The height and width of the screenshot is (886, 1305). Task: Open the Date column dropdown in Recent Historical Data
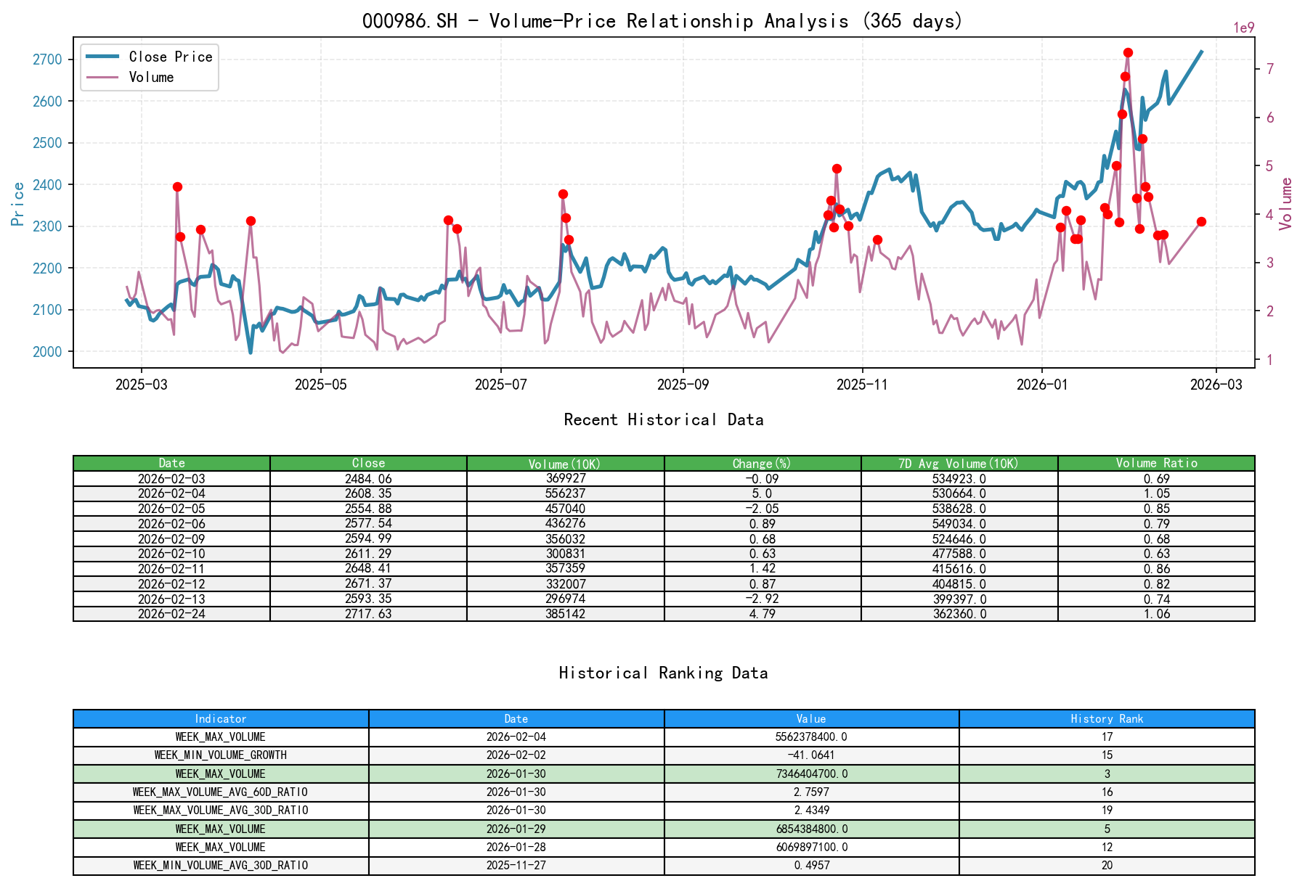pos(171,463)
